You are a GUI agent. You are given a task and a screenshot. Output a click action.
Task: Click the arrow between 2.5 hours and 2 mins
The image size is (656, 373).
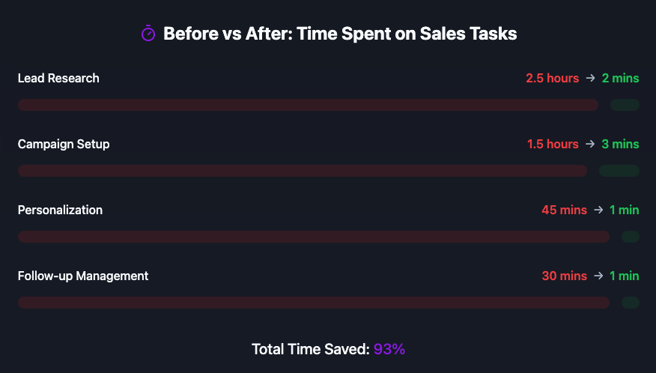coord(590,78)
